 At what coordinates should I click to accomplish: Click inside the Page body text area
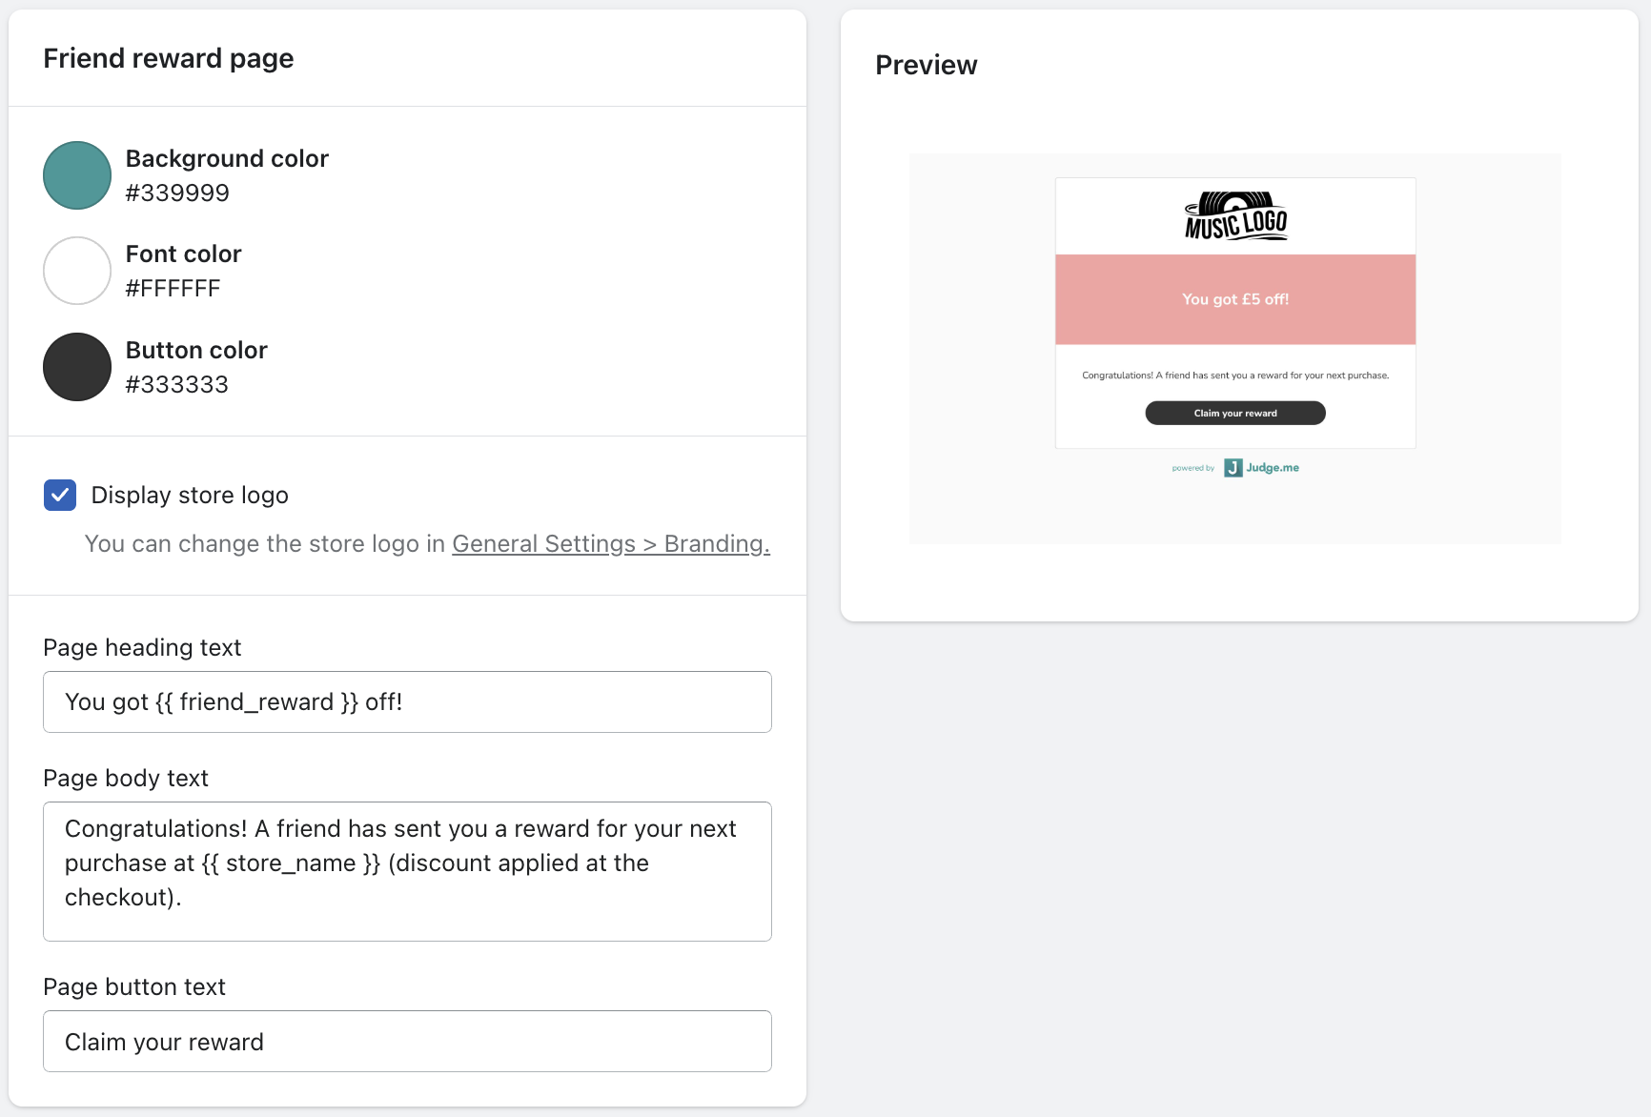click(407, 871)
